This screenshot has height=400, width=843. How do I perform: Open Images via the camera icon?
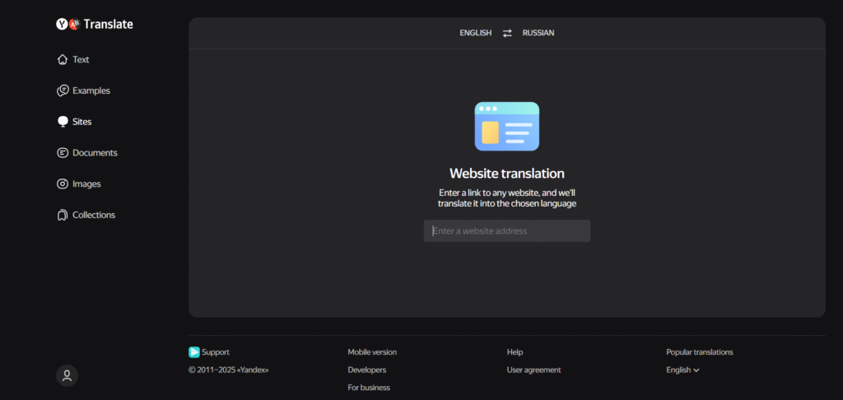pyautogui.click(x=62, y=184)
